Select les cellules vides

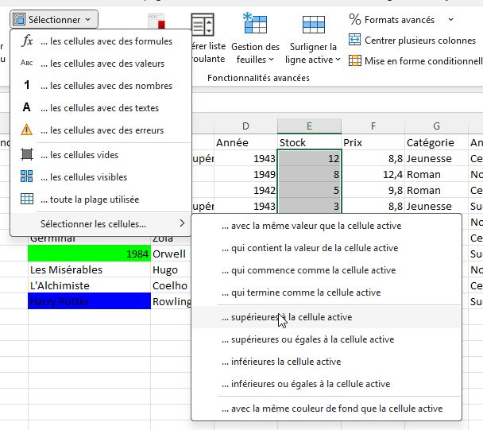pos(101,154)
